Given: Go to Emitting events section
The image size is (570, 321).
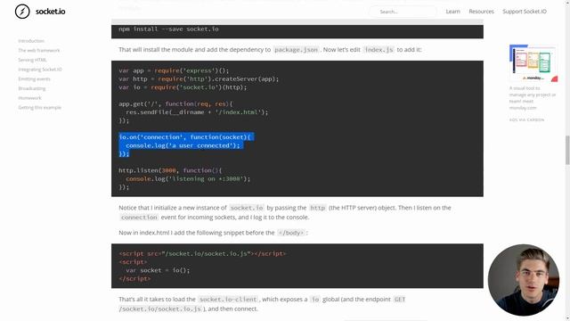Looking at the screenshot, I should [34, 78].
